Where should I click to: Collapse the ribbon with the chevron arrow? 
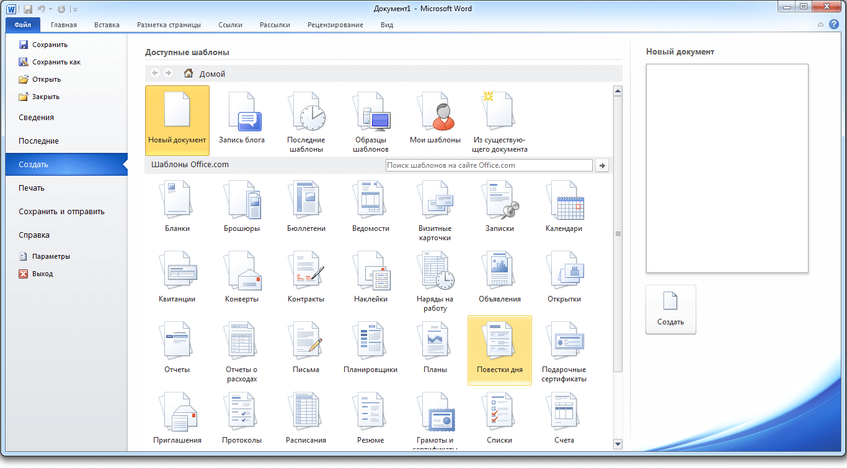pos(820,25)
